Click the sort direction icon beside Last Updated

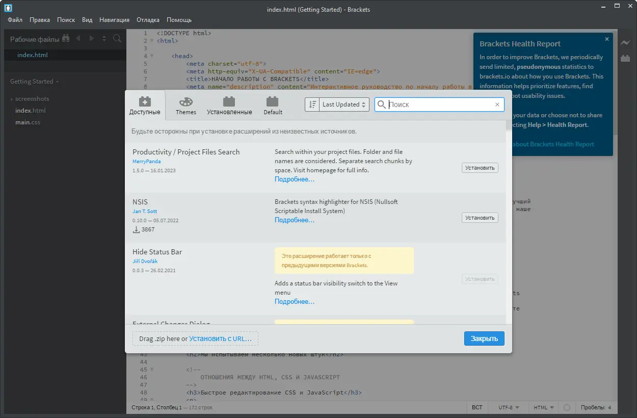(312, 104)
